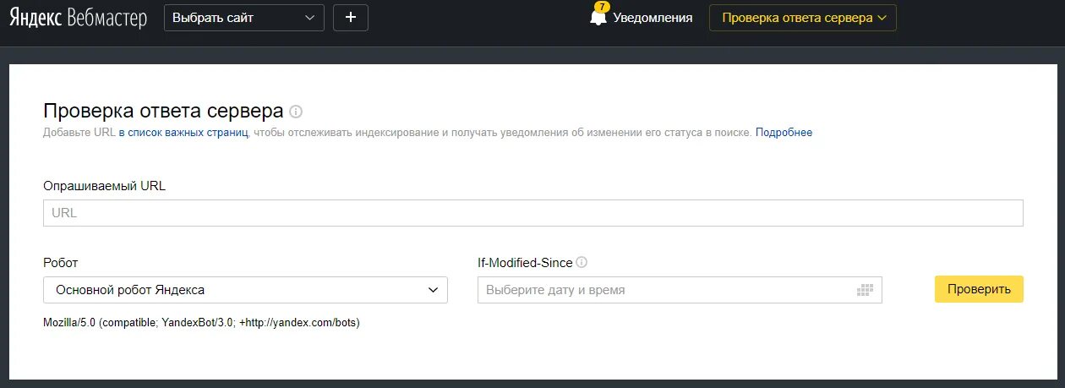Image resolution: width=1065 pixels, height=388 pixels.
Task: Click the notification count badge 7
Action: 602,7
